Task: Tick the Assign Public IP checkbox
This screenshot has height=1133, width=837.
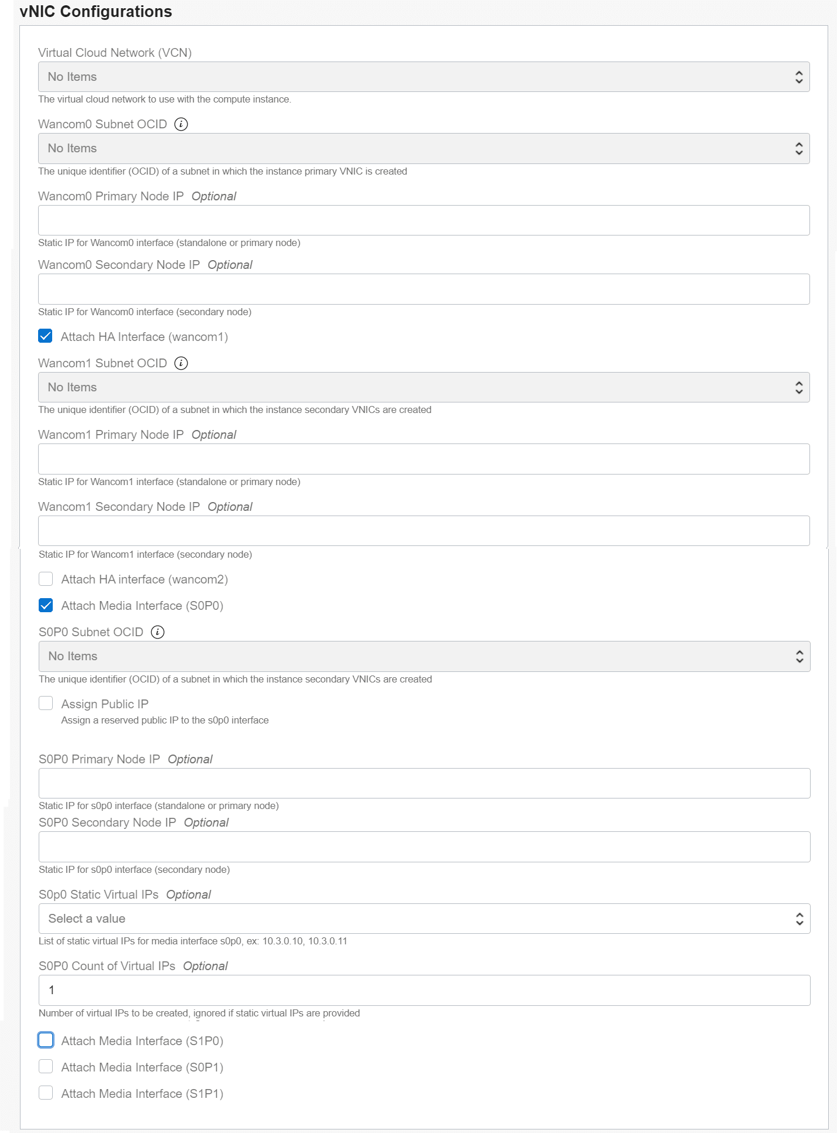Action: pos(46,703)
